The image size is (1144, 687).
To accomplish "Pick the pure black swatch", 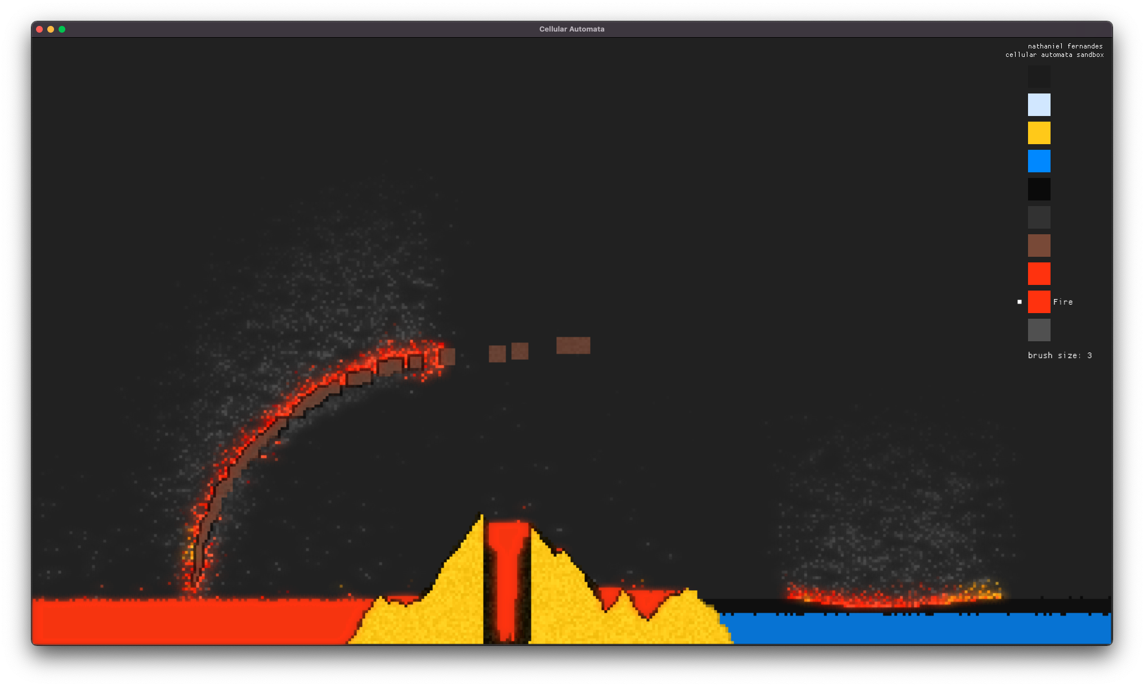I will tap(1039, 189).
